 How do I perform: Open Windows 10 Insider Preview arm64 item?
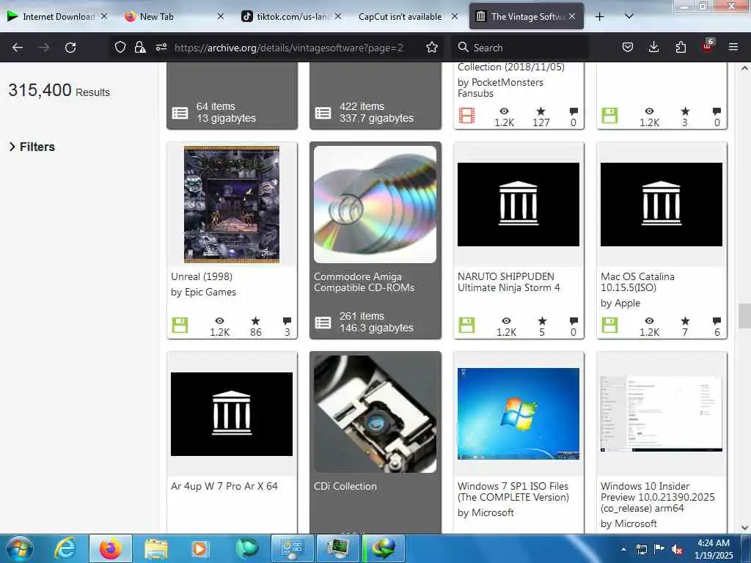click(x=658, y=497)
